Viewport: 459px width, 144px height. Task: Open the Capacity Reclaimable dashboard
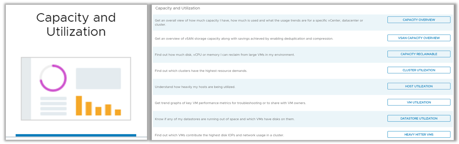pos(419,54)
